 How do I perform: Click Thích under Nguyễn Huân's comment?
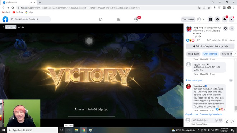pos(196,74)
